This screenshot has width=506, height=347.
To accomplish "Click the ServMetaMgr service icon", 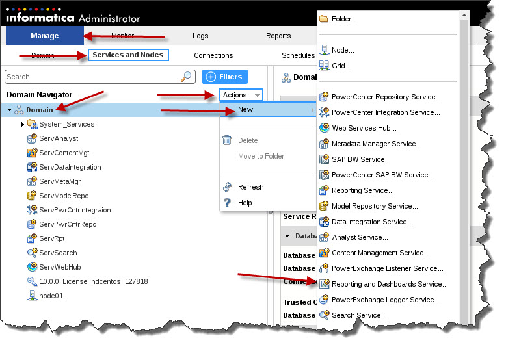I will 32,181.
